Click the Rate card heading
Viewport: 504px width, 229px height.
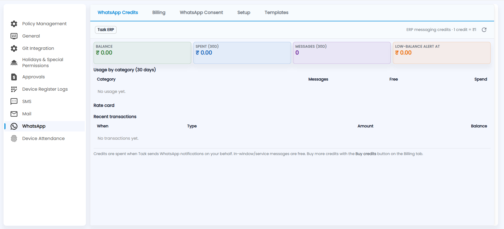104,105
